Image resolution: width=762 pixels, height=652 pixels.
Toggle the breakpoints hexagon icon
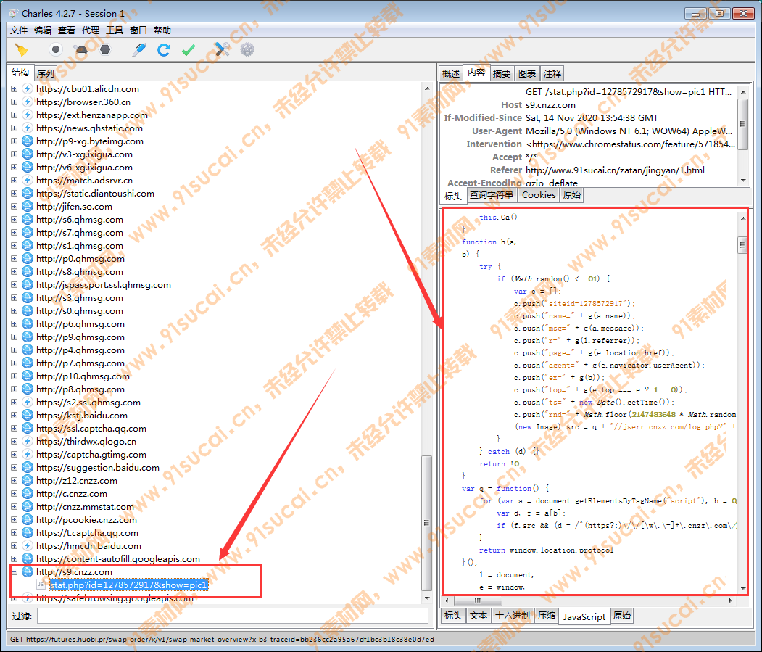coord(105,49)
